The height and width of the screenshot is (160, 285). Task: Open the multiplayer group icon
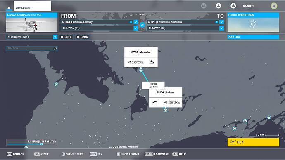point(204,6)
